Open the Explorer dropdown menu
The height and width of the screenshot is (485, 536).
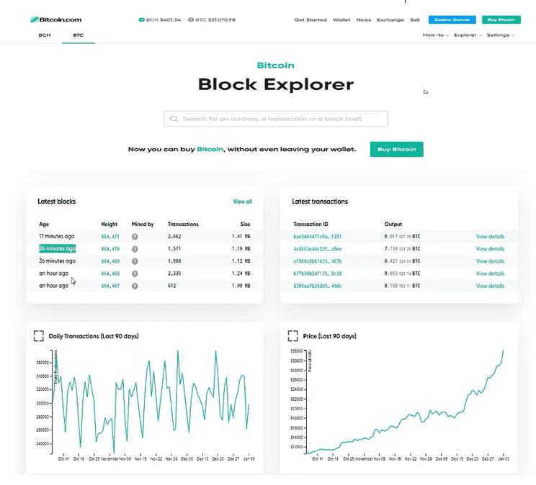(x=468, y=35)
